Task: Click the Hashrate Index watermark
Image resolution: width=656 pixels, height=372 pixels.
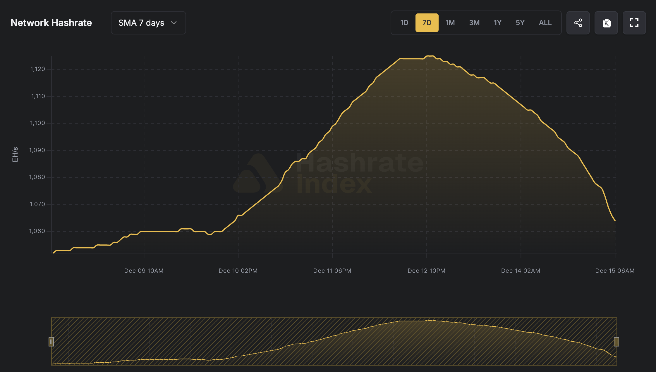Action: coord(328,172)
